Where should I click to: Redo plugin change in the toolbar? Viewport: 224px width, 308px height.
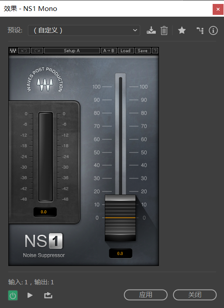tap(37, 51)
